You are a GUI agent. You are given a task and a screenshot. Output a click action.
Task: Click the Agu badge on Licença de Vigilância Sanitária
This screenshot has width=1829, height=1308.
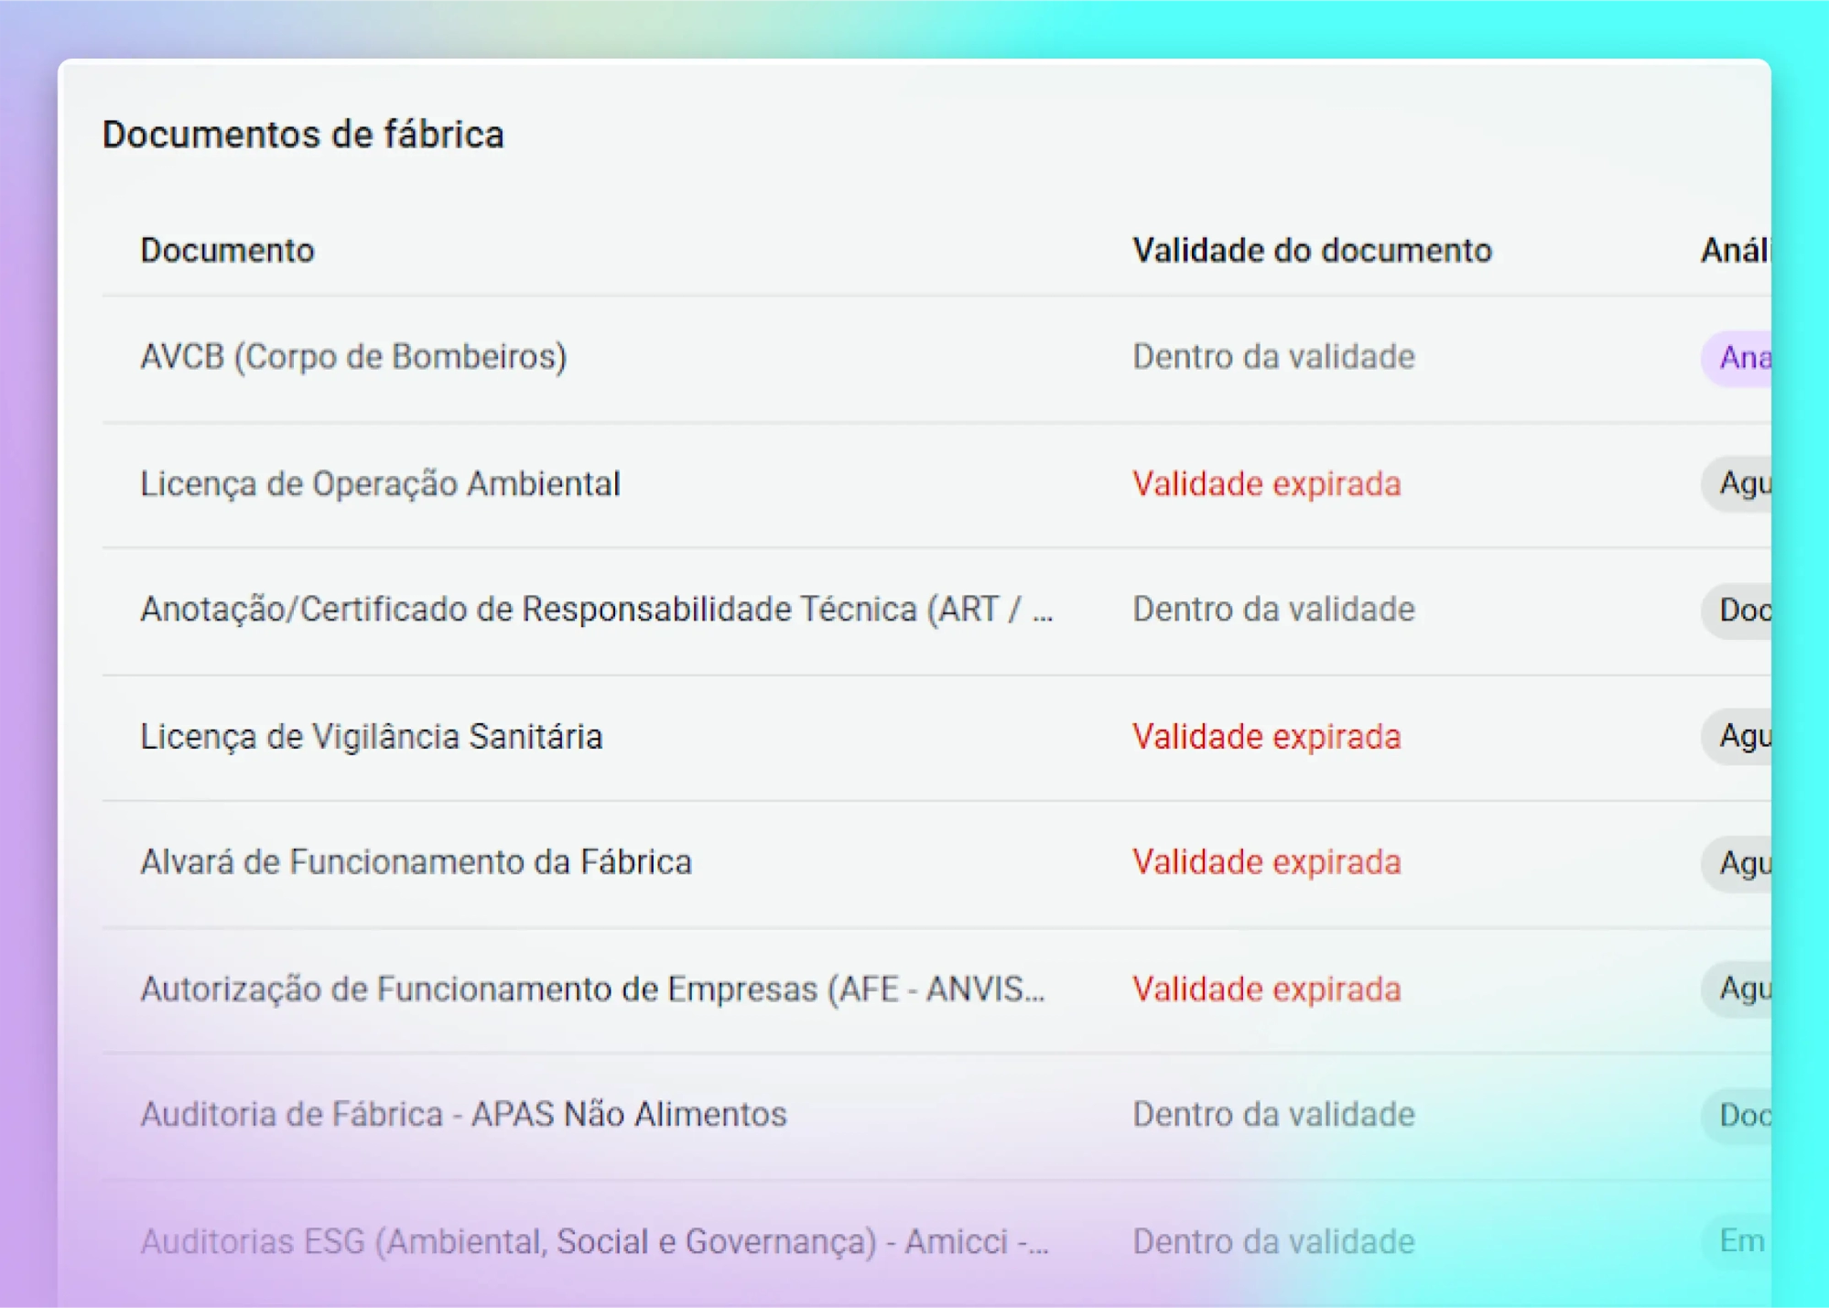[1742, 737]
